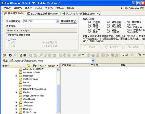Expand the JoyStudio folder node
The image size is (145, 114).
tap(16, 106)
